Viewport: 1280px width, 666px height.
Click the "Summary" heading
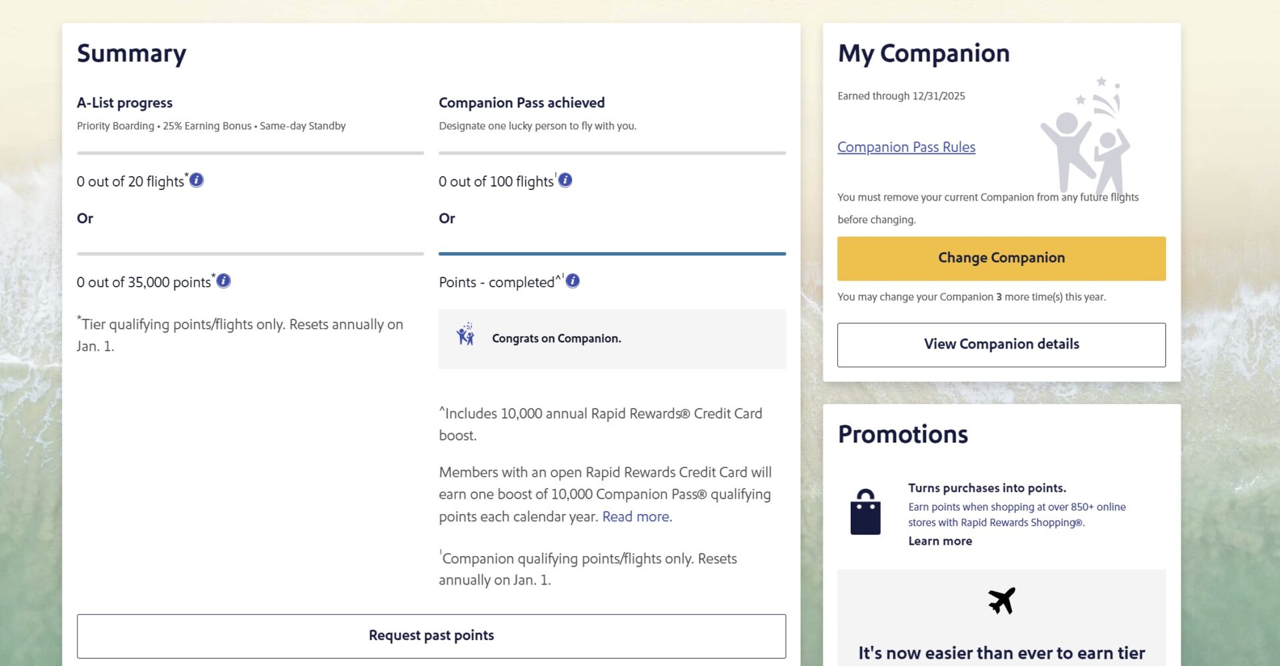click(131, 53)
